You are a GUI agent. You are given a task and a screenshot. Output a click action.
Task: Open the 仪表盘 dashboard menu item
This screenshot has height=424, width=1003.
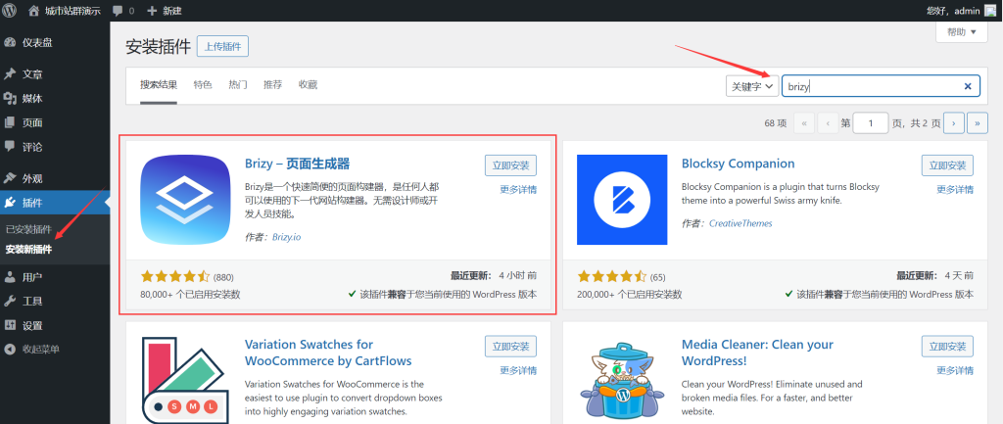coord(36,43)
